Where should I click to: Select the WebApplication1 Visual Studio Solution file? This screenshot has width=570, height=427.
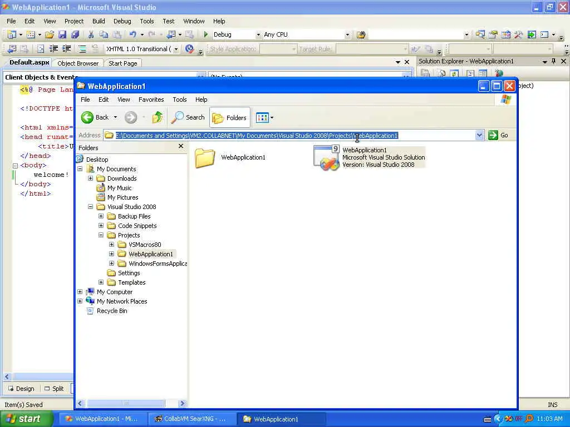tap(369, 157)
